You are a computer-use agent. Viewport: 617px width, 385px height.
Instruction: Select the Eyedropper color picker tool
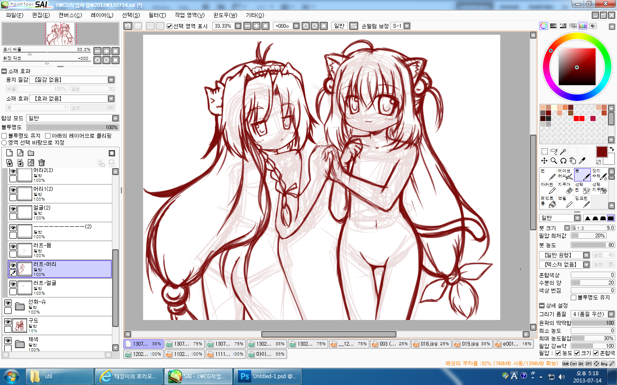tap(582, 161)
